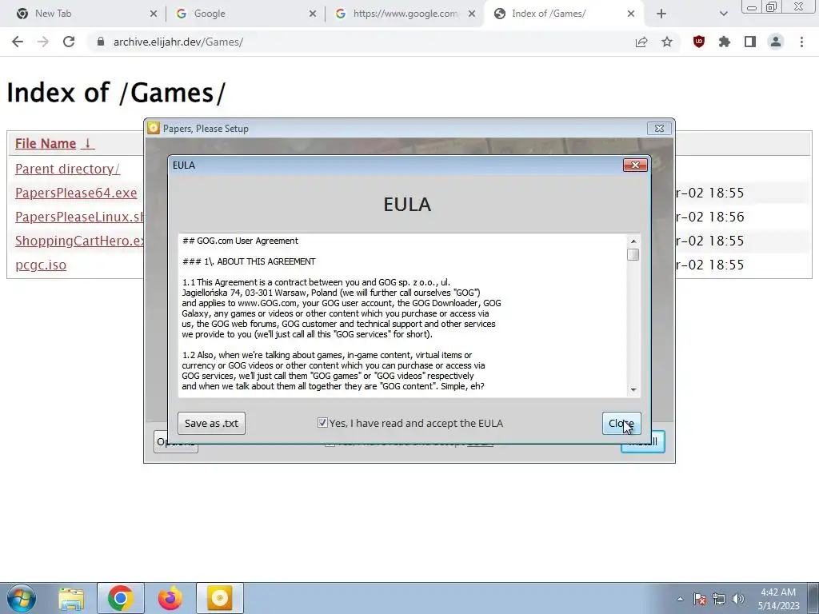
Task: Open the ShoppingCartHero link
Action: tap(79, 241)
